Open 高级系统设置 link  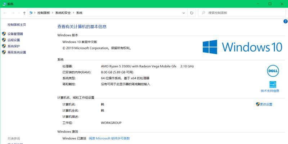point(17,52)
